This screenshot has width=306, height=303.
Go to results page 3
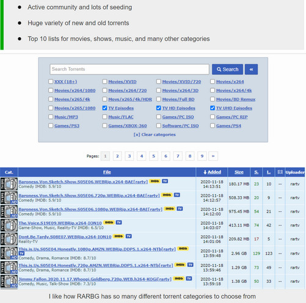click(x=129, y=156)
